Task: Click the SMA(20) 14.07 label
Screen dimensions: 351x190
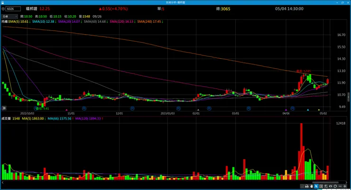Action: (x=70, y=22)
